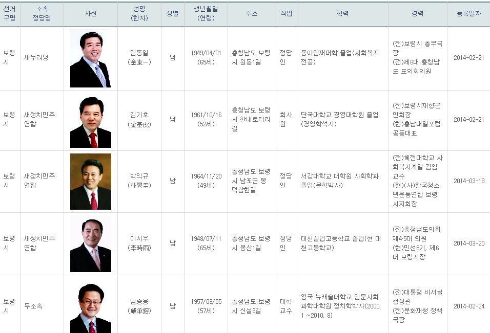Image resolution: width=490 pixels, height=333 pixels.
Task: Click registration date 2014-03-18
Action: pyautogui.click(x=469, y=181)
